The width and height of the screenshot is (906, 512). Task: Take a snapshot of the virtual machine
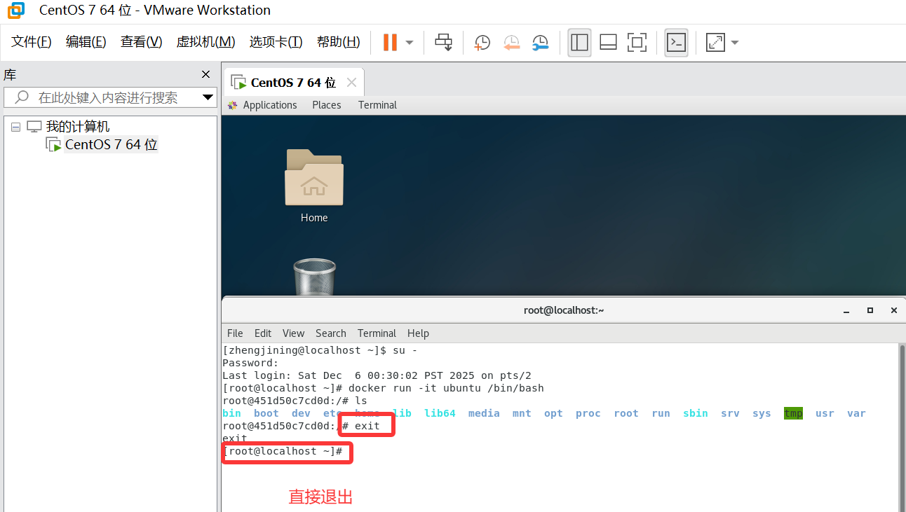click(x=482, y=43)
